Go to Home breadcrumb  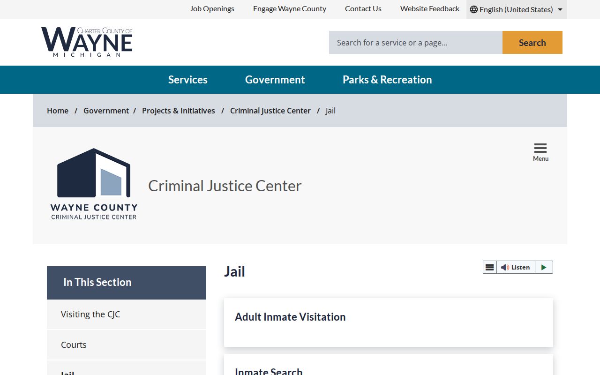click(x=58, y=111)
